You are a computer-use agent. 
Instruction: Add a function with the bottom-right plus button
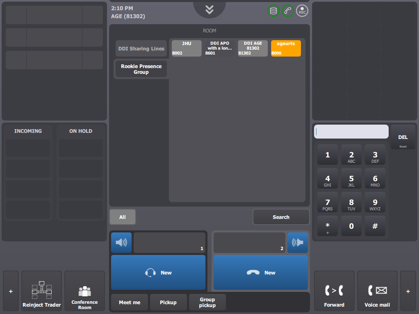tap(408, 291)
